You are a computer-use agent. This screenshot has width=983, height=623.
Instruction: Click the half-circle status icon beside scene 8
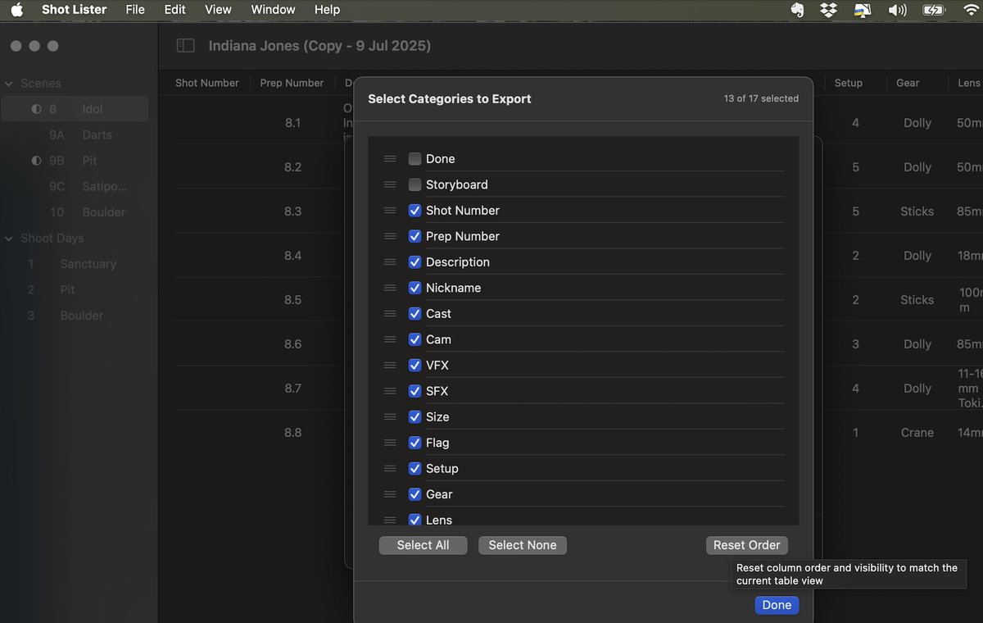pyautogui.click(x=36, y=109)
